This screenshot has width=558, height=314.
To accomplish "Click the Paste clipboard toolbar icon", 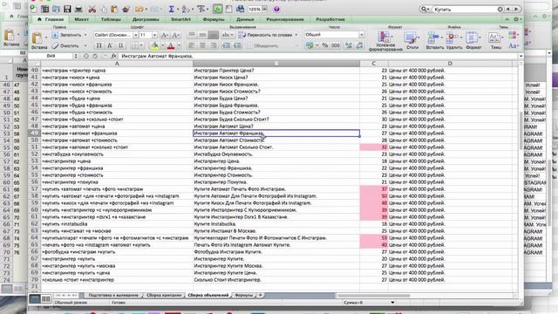I will 114,10.
